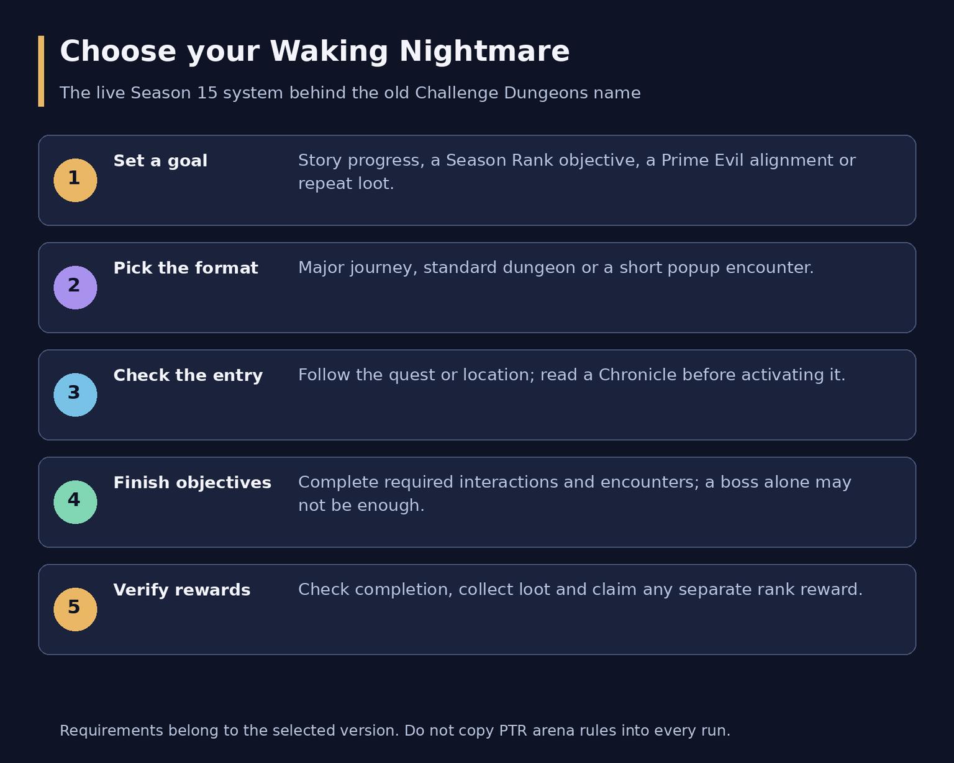The image size is (954, 763).
Task: Click the collect loot description text
Action: (581, 590)
